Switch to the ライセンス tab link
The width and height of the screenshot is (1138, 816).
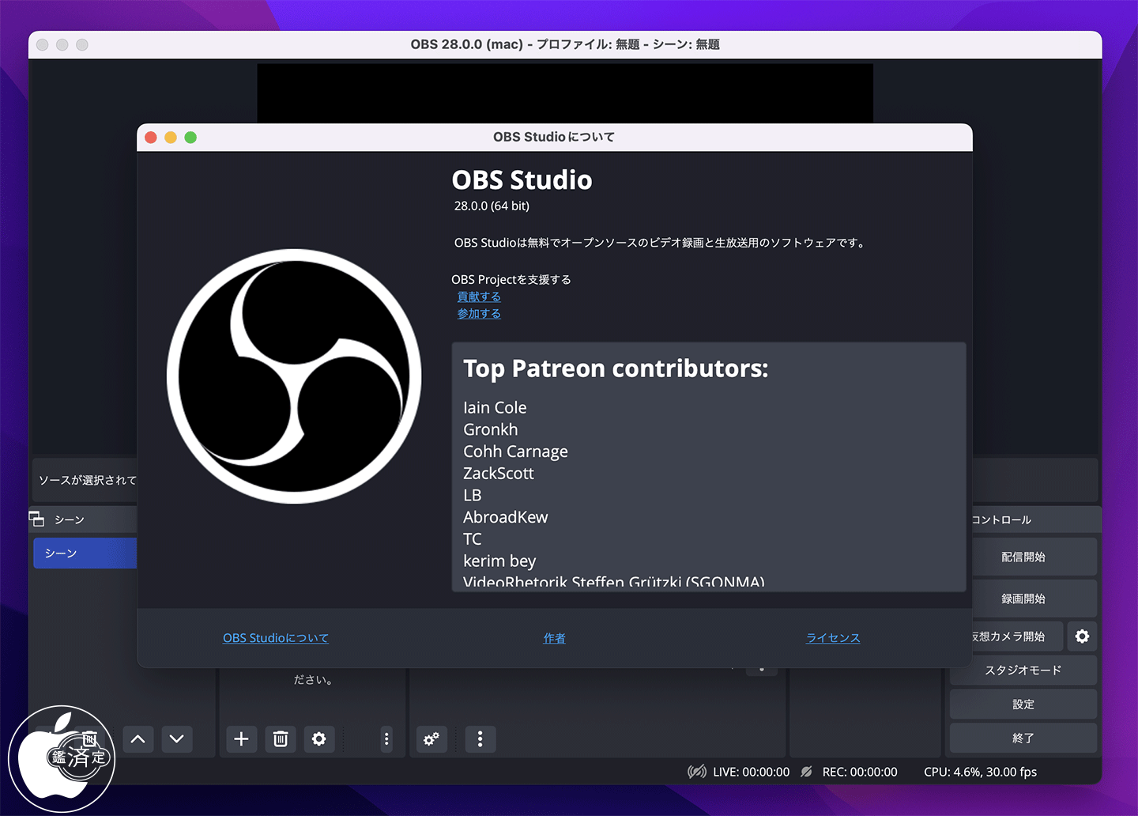(x=833, y=638)
